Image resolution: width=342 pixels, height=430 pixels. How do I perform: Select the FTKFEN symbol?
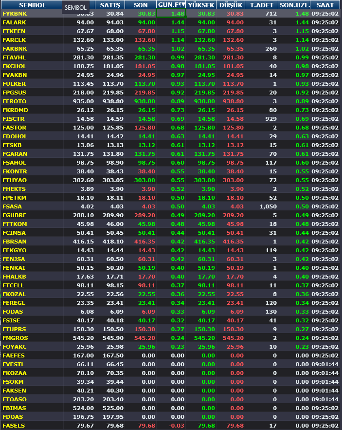click(14, 31)
